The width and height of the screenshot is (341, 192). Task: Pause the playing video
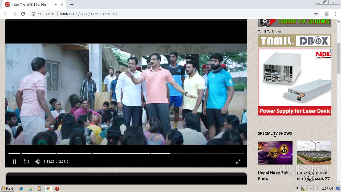coord(14,161)
